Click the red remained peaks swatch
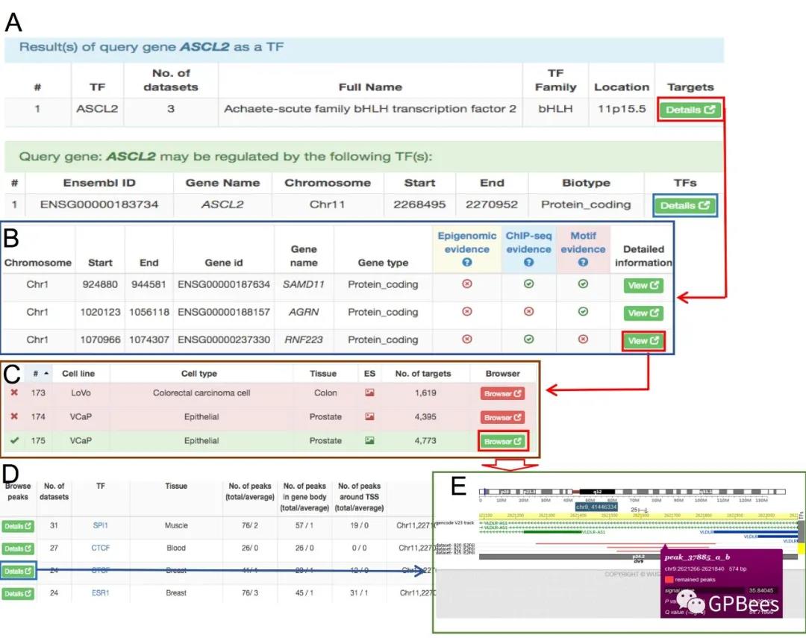806x638 pixels. coord(669,579)
